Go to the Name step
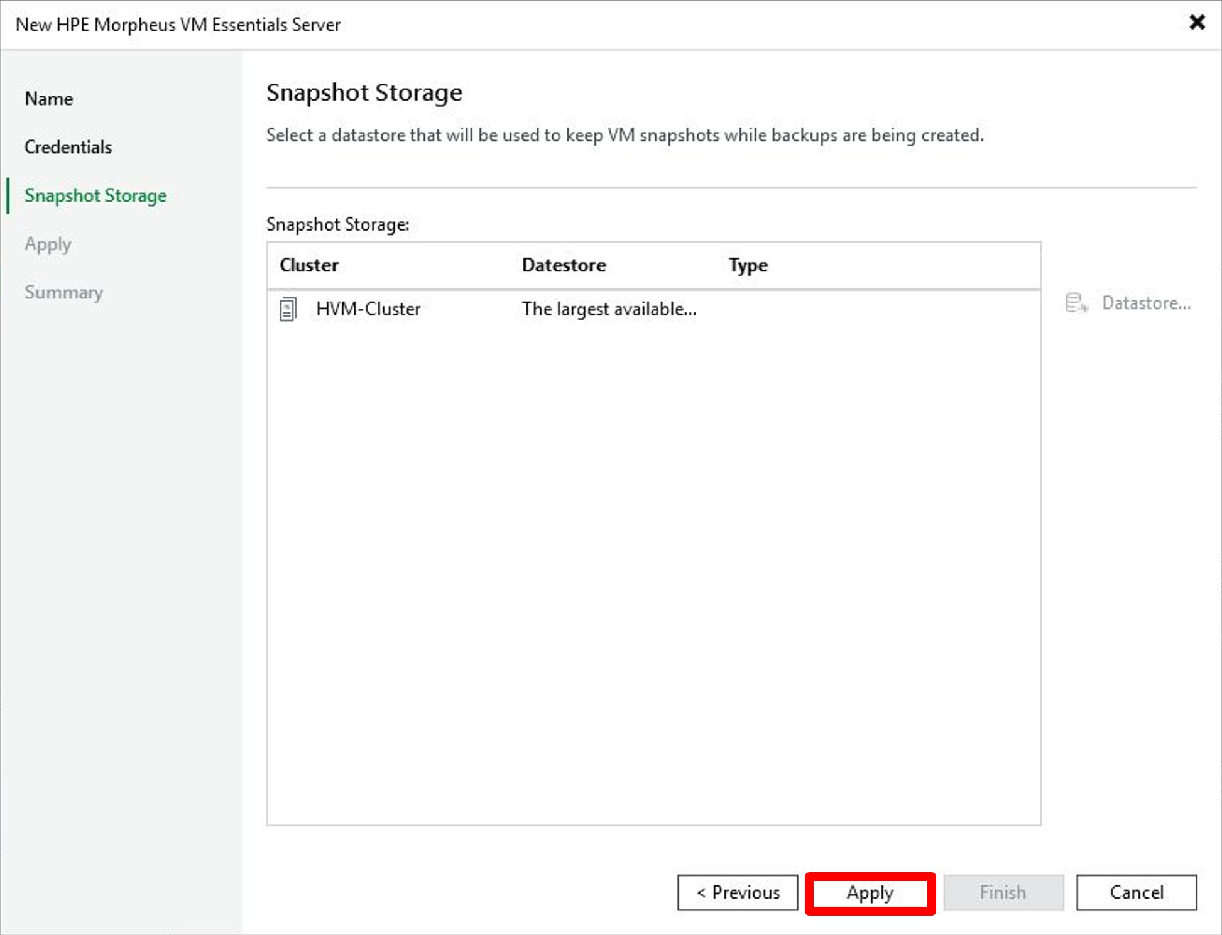1222x935 pixels. coord(49,99)
